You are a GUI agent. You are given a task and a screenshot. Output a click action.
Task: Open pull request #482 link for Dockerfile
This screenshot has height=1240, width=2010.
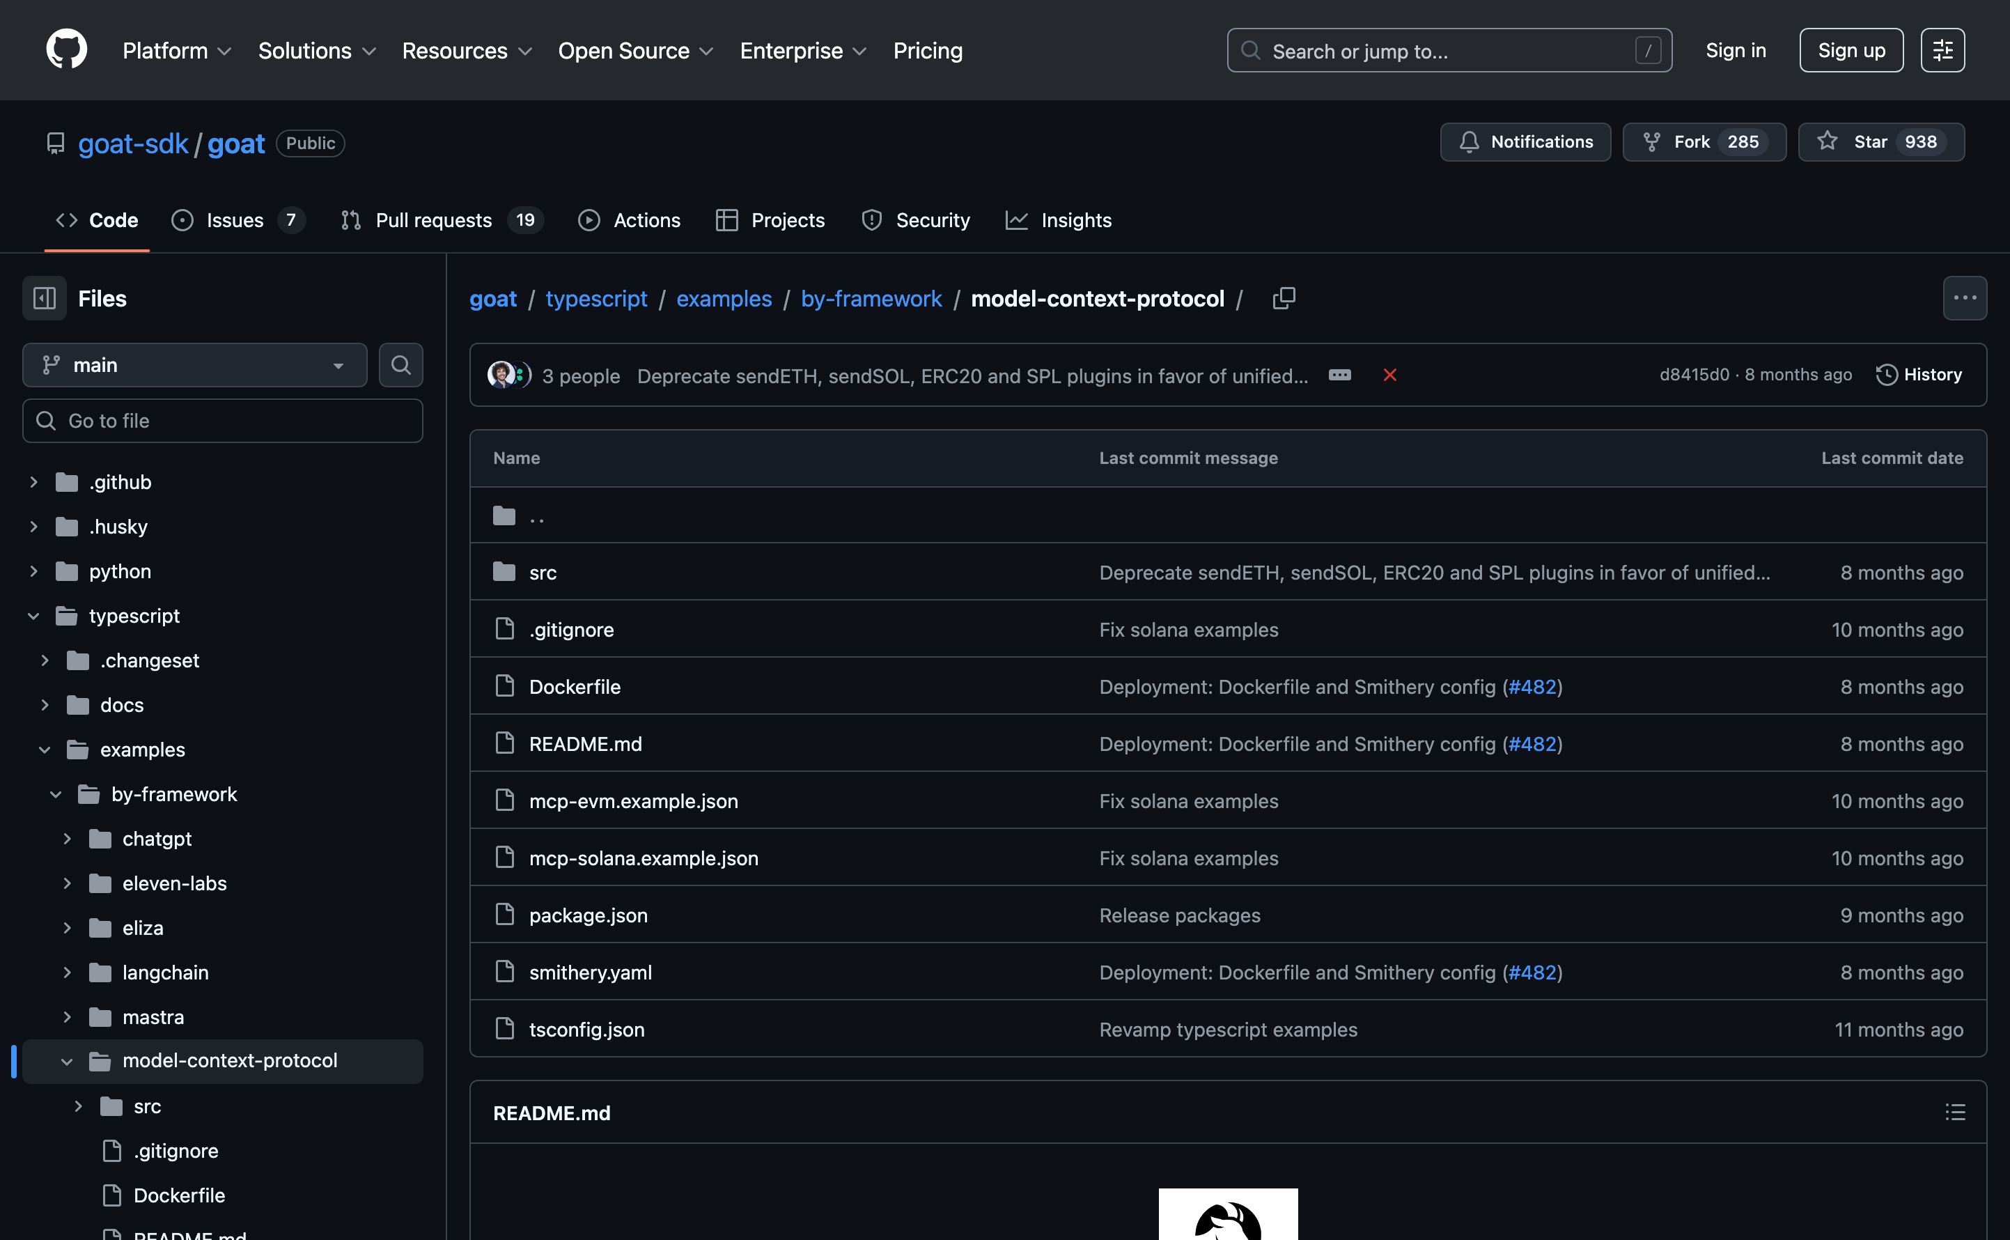click(1532, 688)
